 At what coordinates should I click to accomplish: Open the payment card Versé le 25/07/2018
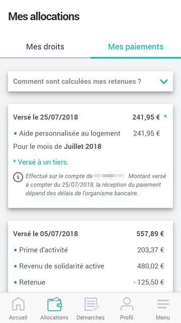[90, 156]
